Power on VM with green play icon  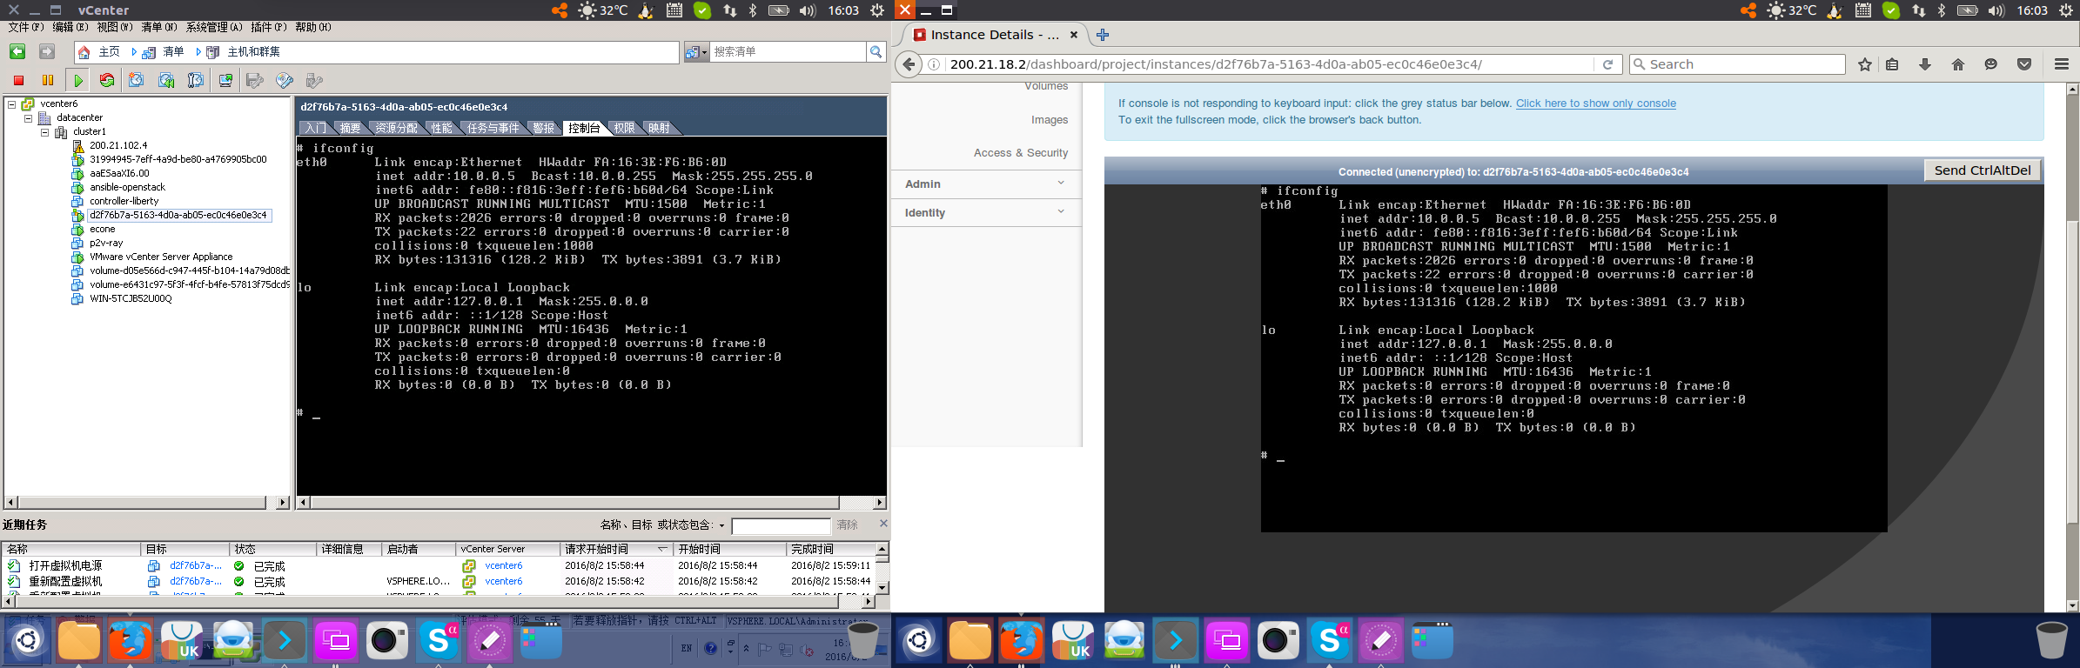point(78,80)
